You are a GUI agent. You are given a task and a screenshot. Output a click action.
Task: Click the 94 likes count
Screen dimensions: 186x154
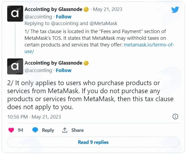21,130
